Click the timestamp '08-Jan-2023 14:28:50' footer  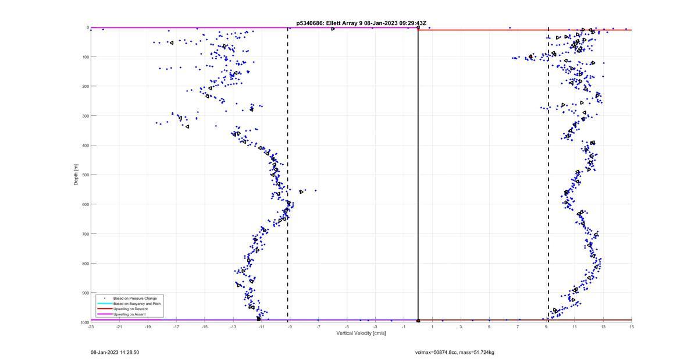pos(115,352)
